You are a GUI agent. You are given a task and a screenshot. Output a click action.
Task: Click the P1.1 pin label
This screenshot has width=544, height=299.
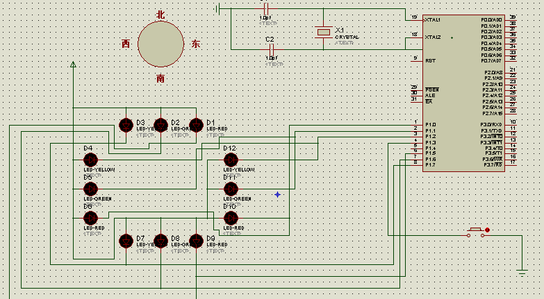tap(431, 130)
